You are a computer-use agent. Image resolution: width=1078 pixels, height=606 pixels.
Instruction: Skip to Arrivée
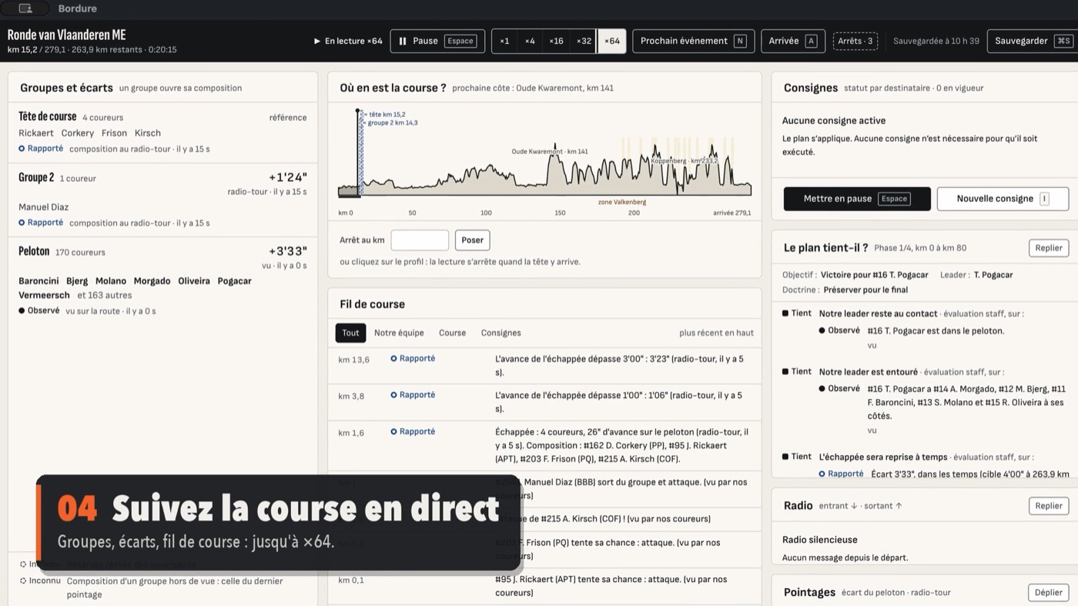[793, 41]
